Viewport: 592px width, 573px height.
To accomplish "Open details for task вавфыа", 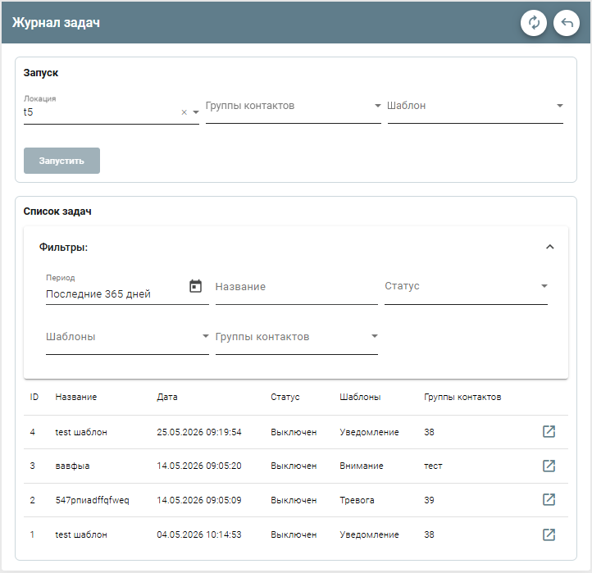I will [x=549, y=466].
